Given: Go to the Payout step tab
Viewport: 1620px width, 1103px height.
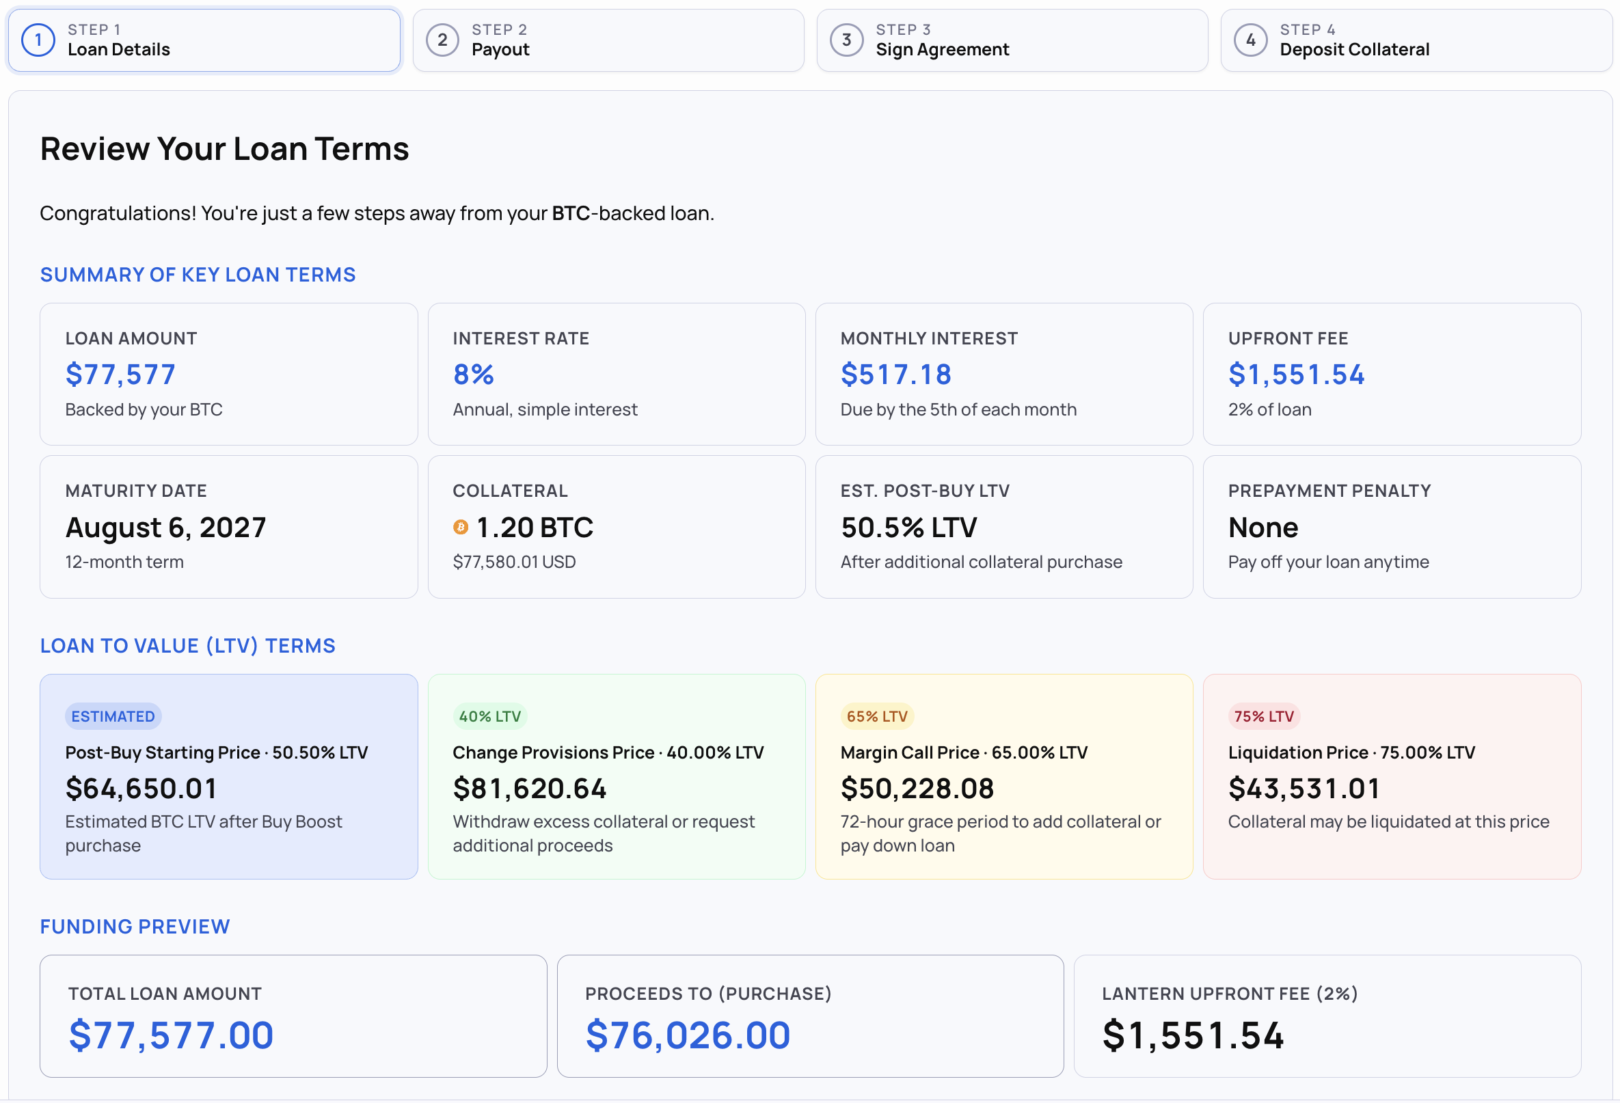Looking at the screenshot, I should pos(608,40).
